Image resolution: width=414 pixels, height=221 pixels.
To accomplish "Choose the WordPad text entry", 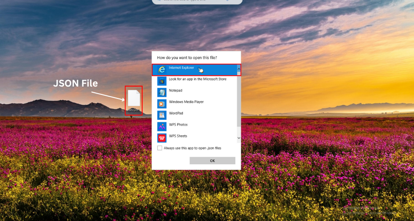I will tap(176, 113).
